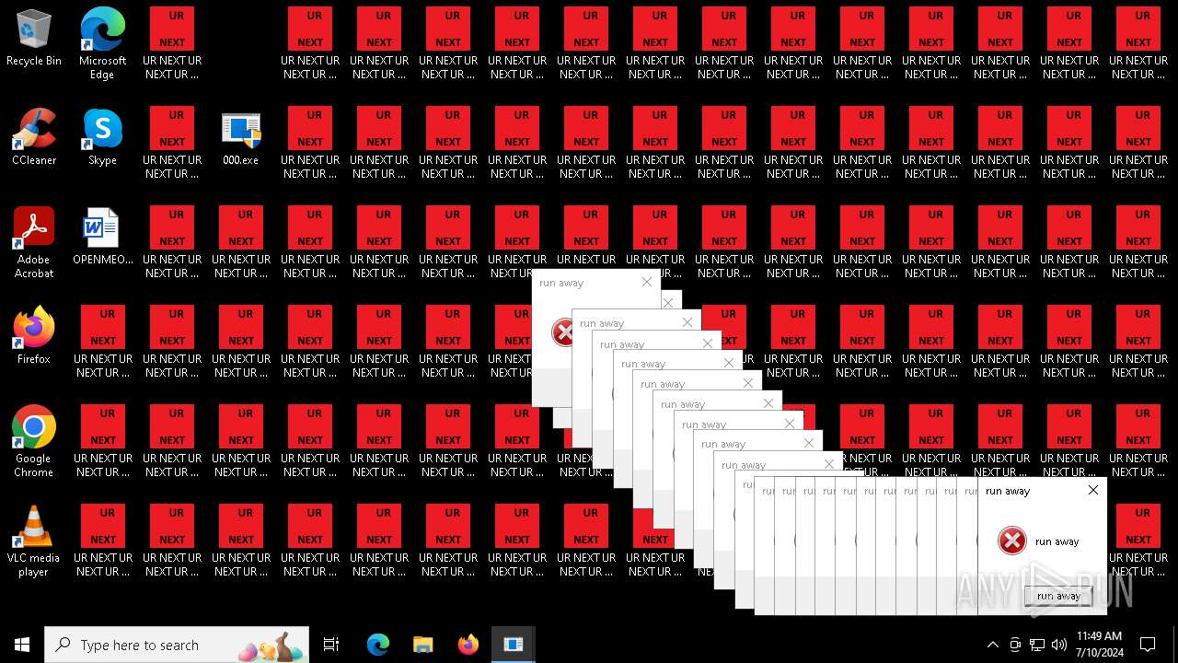Click the Show desktop strip on the taskbar

tap(1175, 645)
